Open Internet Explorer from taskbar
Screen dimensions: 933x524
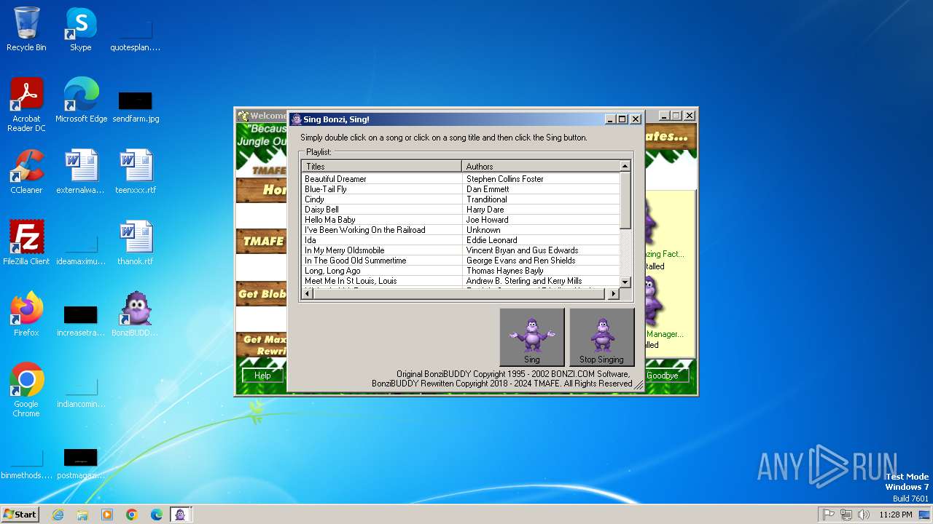(x=58, y=515)
